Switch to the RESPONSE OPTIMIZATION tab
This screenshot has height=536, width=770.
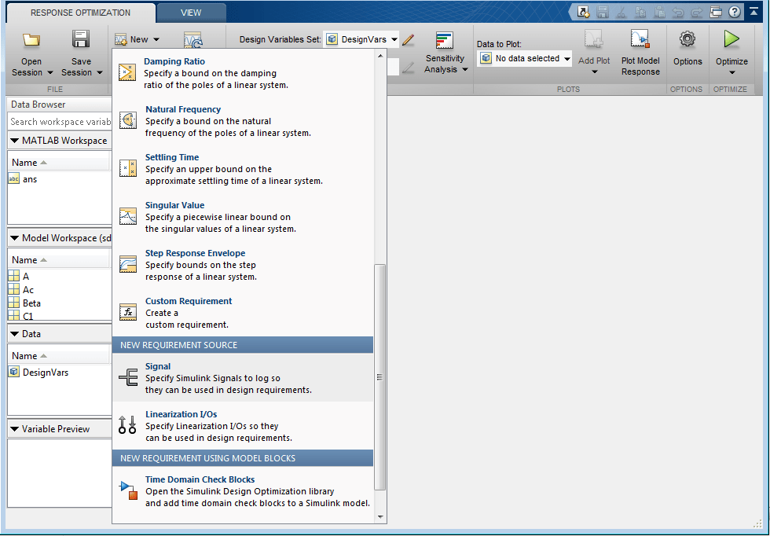point(80,13)
